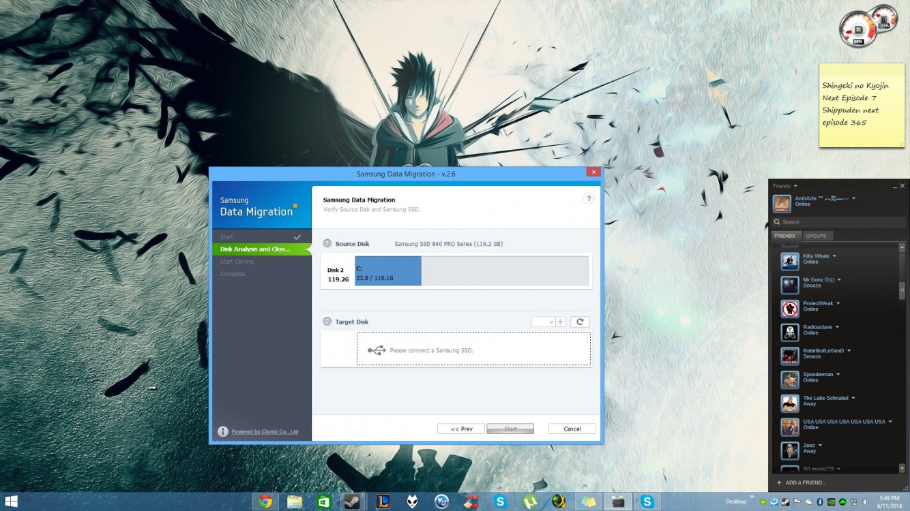Open uTorrent from the taskbar
Image resolution: width=910 pixels, height=511 pixels.
tap(529, 501)
